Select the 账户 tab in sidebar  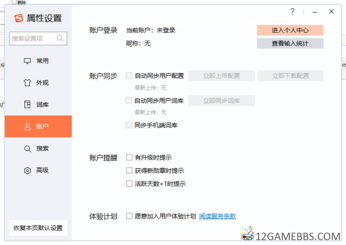tap(38, 126)
